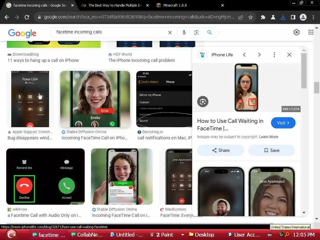
Task: Open call notifications on Mac result caption
Action: (164, 138)
